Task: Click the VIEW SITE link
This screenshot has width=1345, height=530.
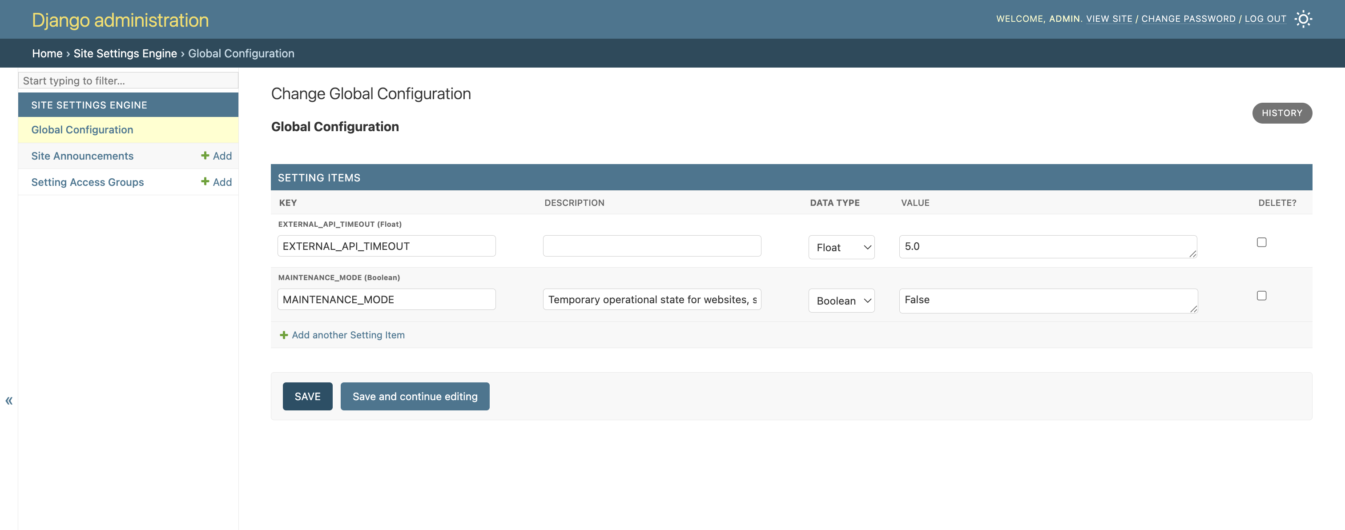Action: [x=1109, y=19]
